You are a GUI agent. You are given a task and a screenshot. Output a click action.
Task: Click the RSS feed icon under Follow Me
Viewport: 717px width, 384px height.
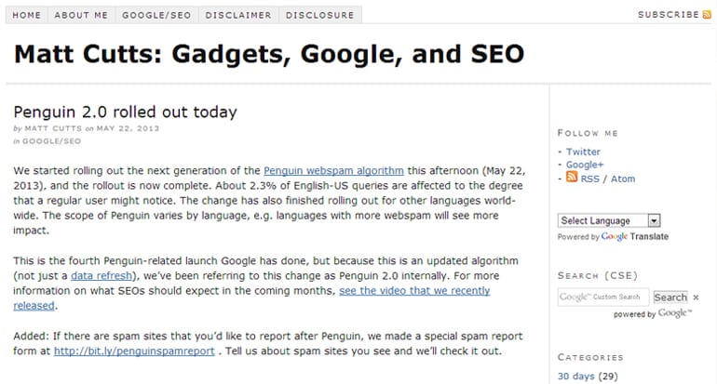[x=571, y=179]
